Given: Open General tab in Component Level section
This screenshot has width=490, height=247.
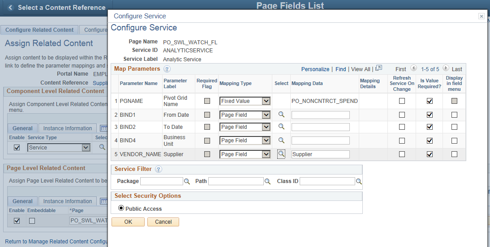Looking at the screenshot, I should tap(22, 128).
